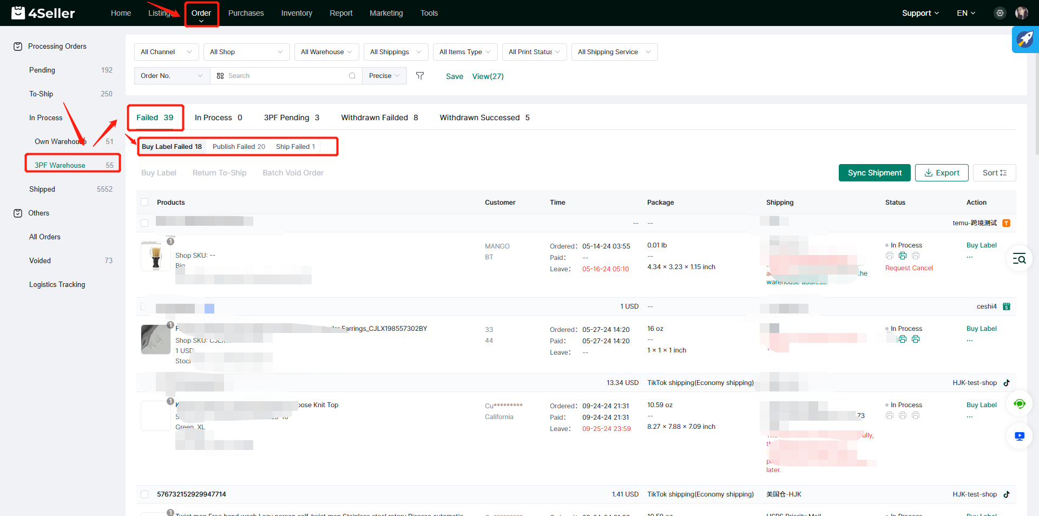
Task: Open settings gear in top bar
Action: (x=1000, y=13)
